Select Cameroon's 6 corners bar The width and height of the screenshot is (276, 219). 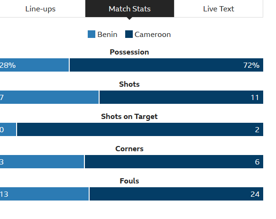(x=174, y=162)
